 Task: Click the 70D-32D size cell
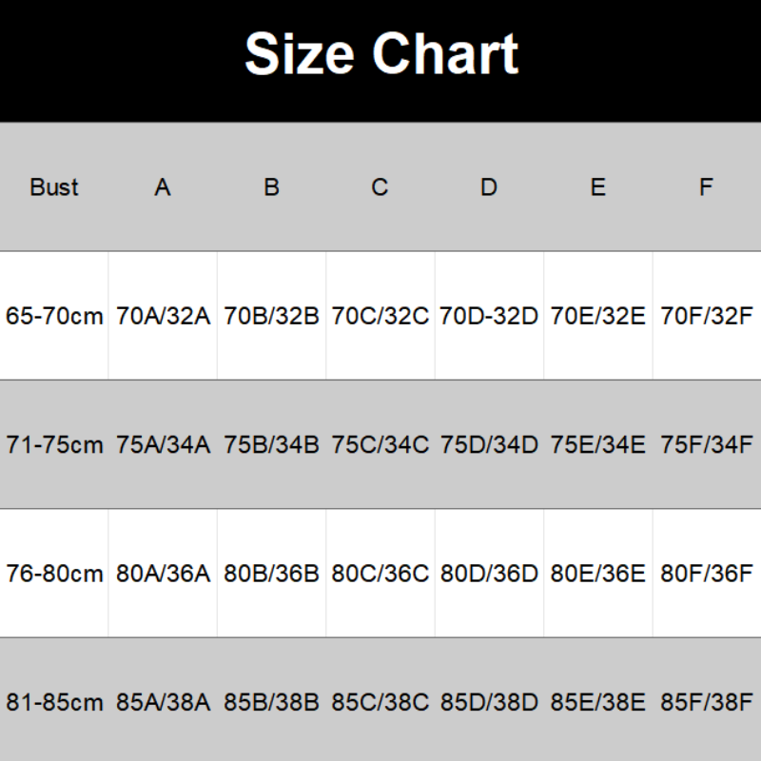489,316
